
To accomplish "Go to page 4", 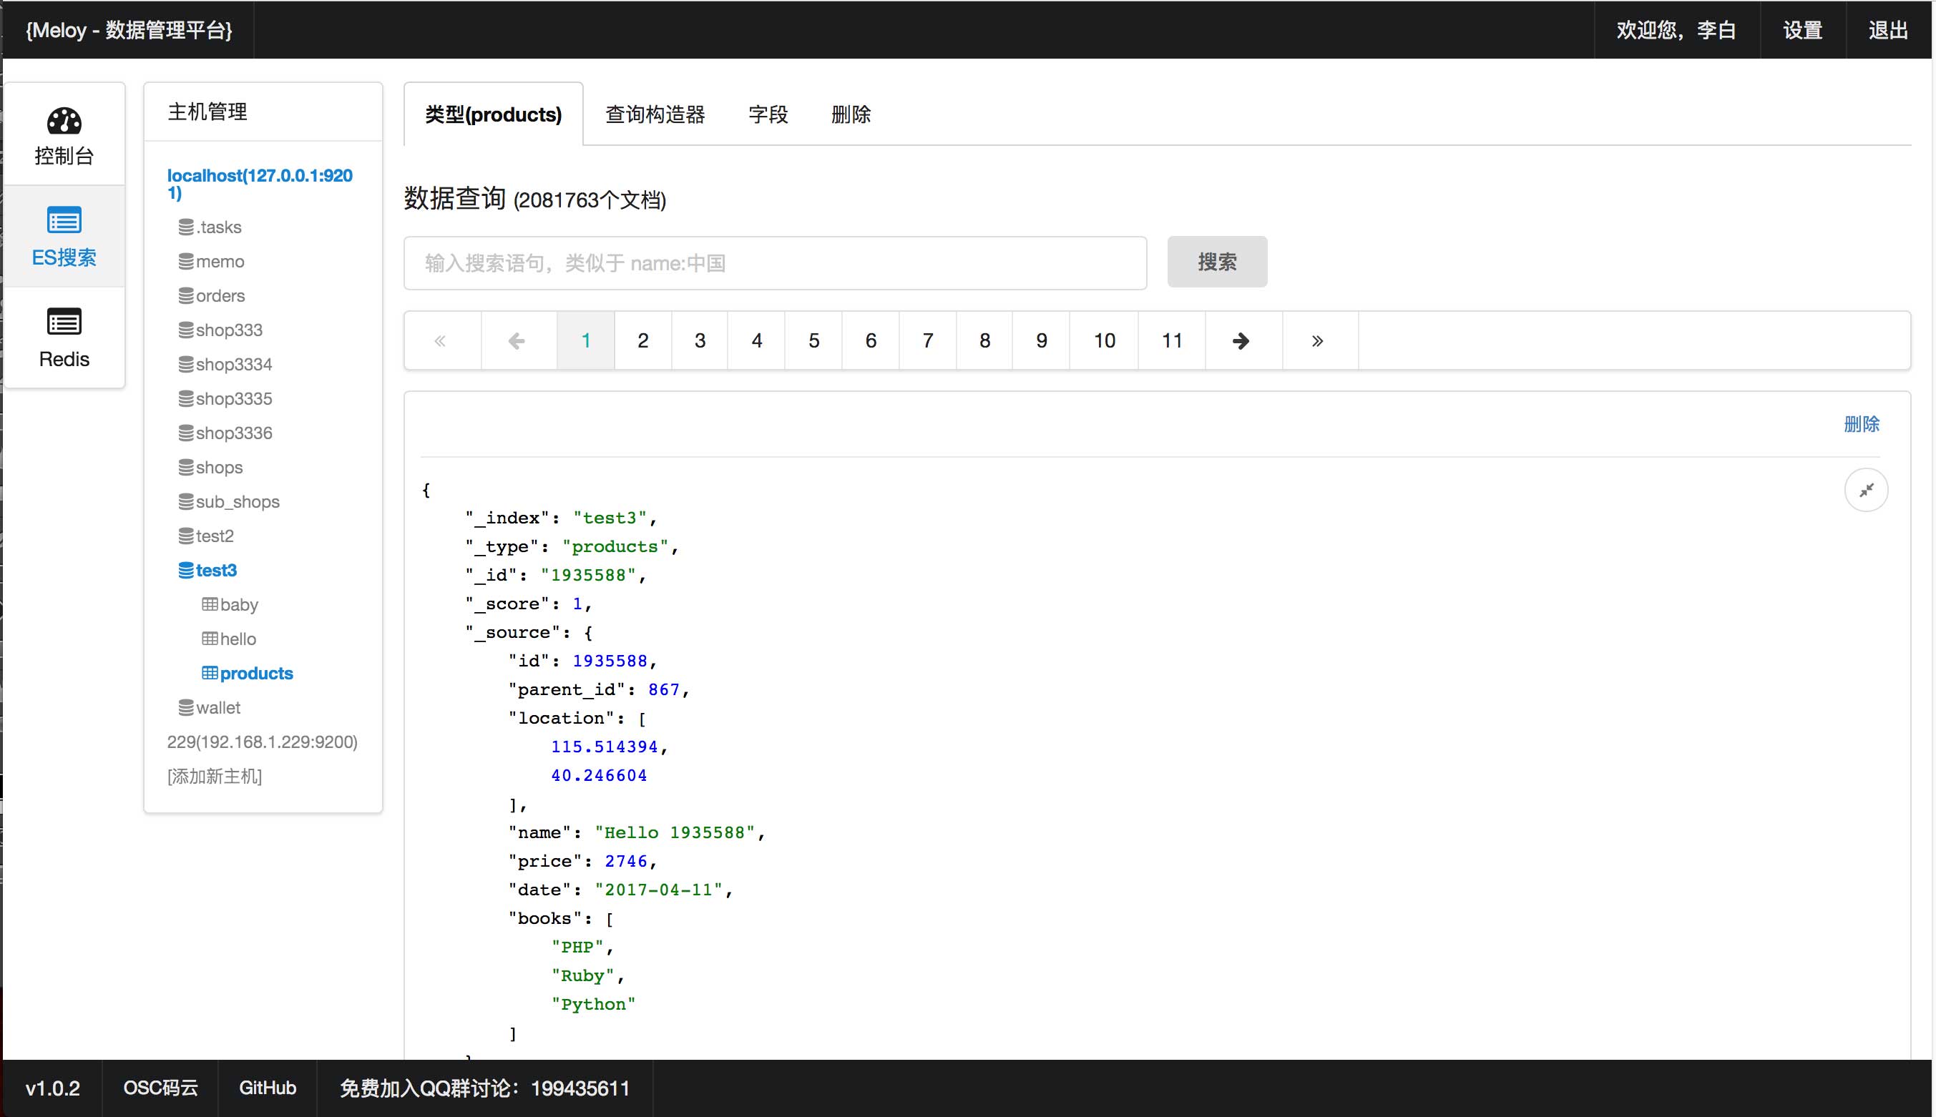I will point(757,340).
